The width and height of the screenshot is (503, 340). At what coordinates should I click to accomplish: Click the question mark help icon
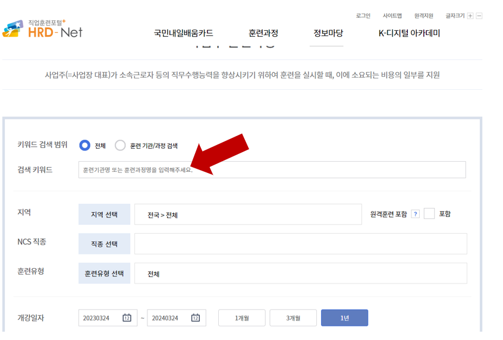[x=416, y=214]
